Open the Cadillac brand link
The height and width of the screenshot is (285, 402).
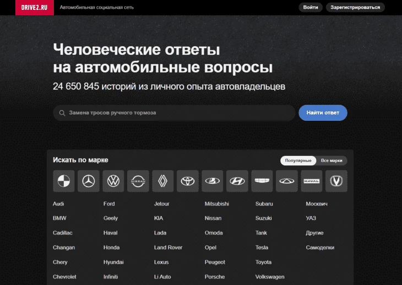coord(63,233)
